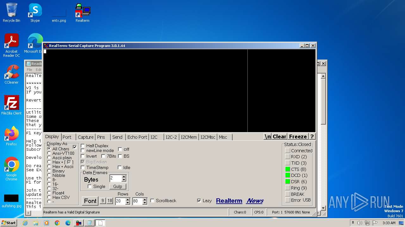Launch Skype from the desktop
The height and width of the screenshot is (227, 405).
pos(35,13)
